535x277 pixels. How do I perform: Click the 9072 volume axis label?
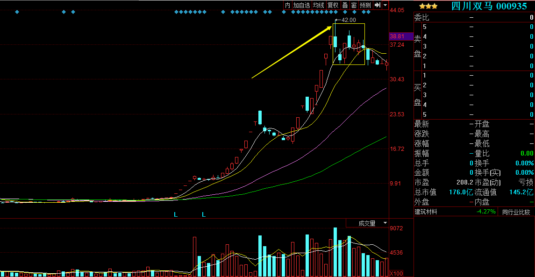(396, 228)
